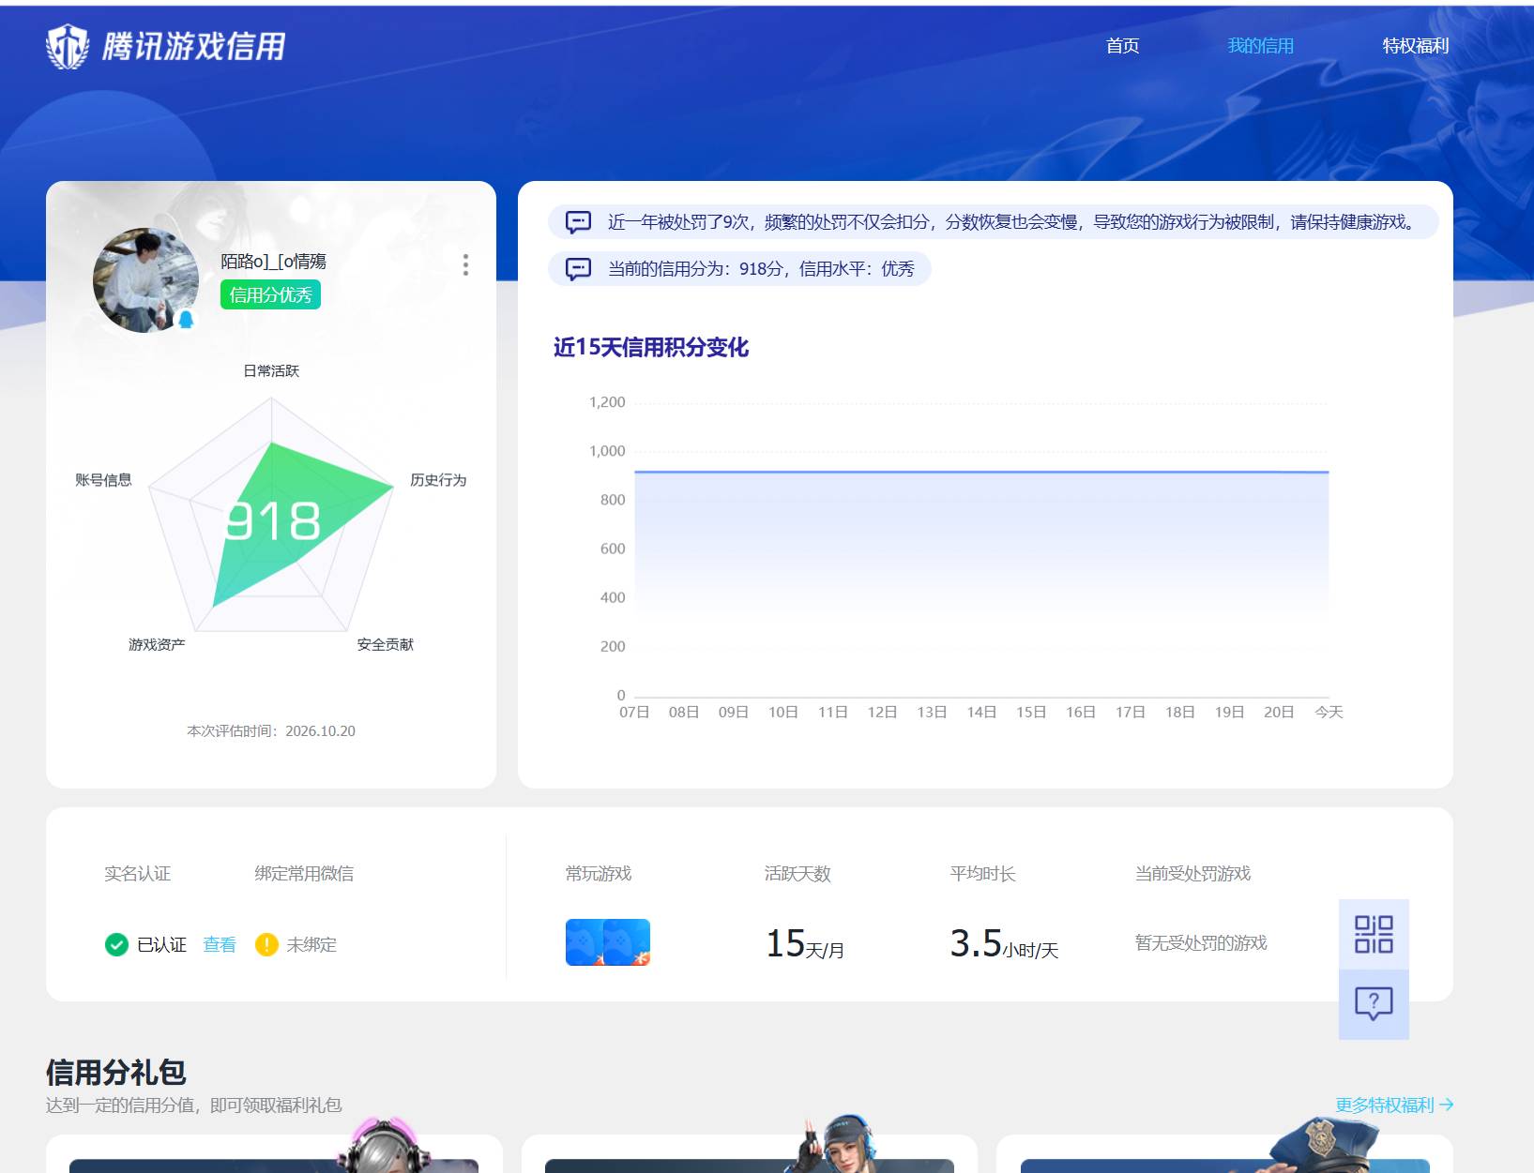Click the green verified checkmark icon
The image size is (1534, 1173).
[x=116, y=944]
